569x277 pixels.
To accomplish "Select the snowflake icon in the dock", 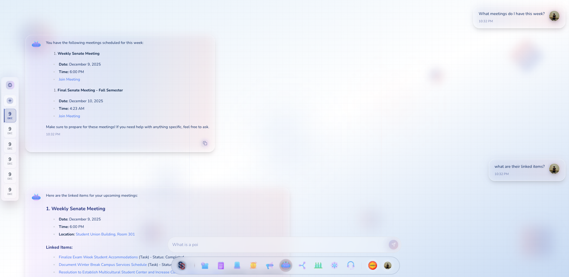I will click(334, 266).
